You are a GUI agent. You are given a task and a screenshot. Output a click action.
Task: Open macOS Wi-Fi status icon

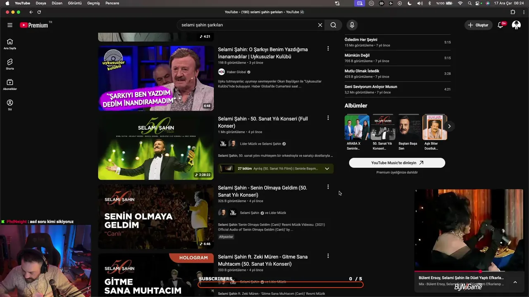tap(460, 3)
